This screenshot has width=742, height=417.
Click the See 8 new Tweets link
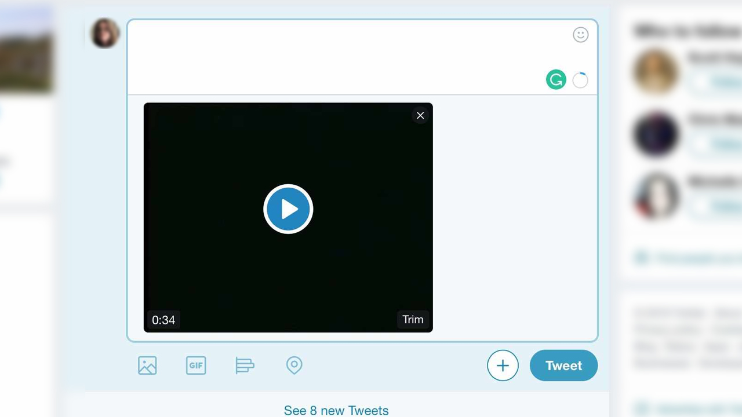(x=336, y=410)
